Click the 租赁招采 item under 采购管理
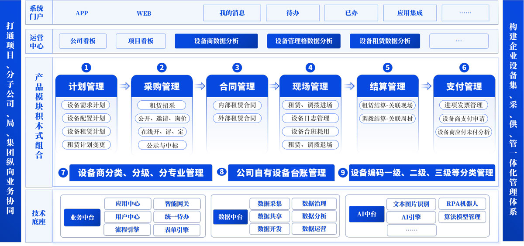524x246 pixels. (x=162, y=105)
